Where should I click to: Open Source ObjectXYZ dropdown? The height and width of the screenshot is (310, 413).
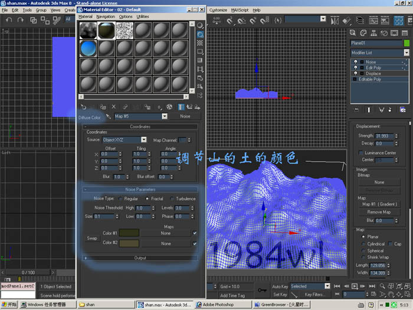pos(144,139)
